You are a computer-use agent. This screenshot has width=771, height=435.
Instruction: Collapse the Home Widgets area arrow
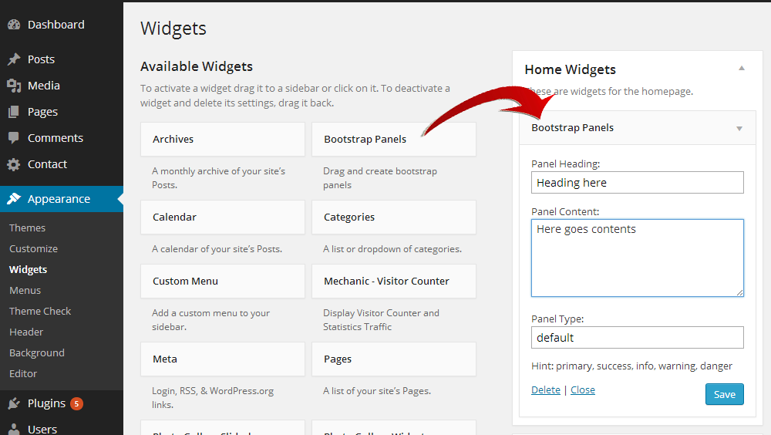742,69
